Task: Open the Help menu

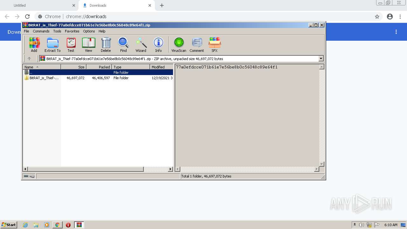Action: [102, 31]
